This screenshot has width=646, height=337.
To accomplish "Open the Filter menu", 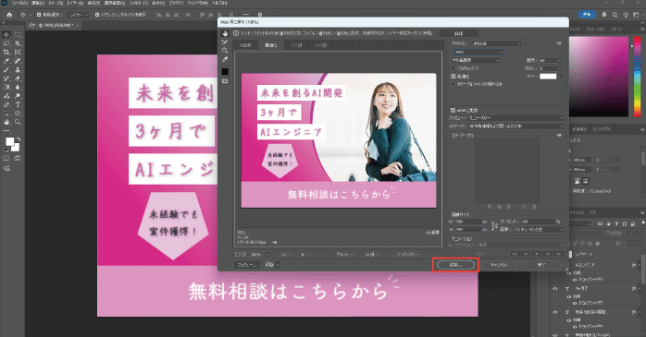I will (138, 3).
